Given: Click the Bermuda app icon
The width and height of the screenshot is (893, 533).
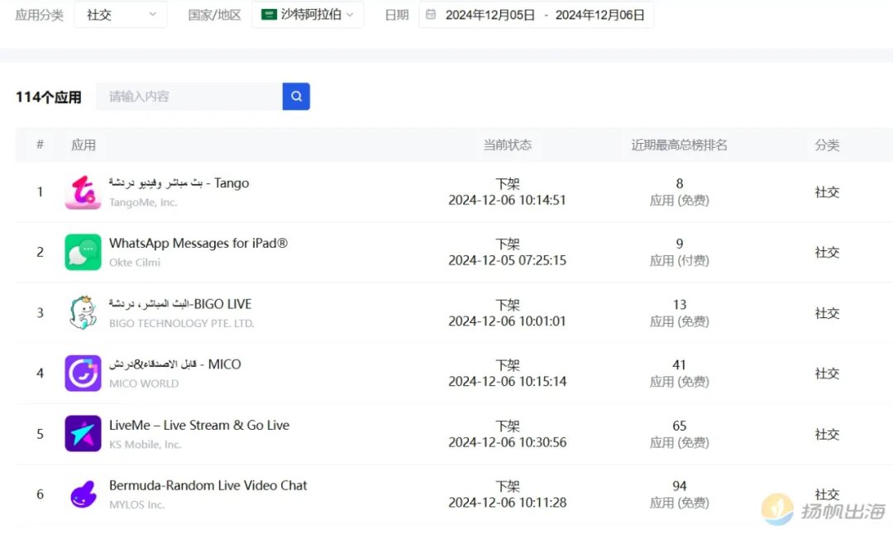Looking at the screenshot, I should [x=83, y=494].
